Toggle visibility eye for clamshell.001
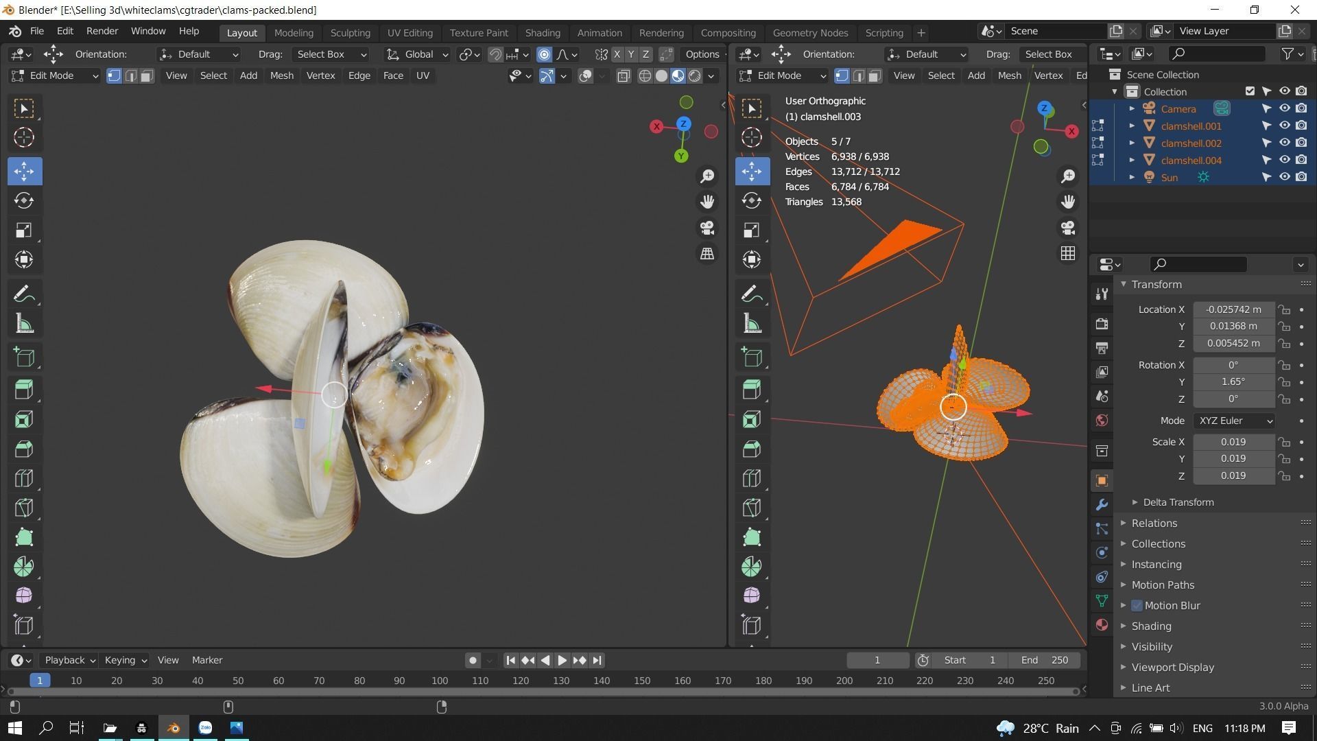This screenshot has height=741, width=1317. point(1285,126)
